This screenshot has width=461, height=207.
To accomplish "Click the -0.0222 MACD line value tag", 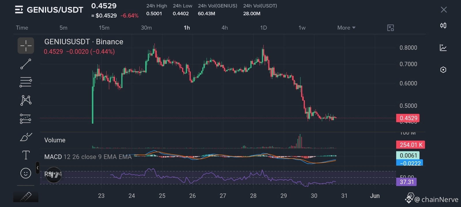I will pyautogui.click(x=409, y=163).
